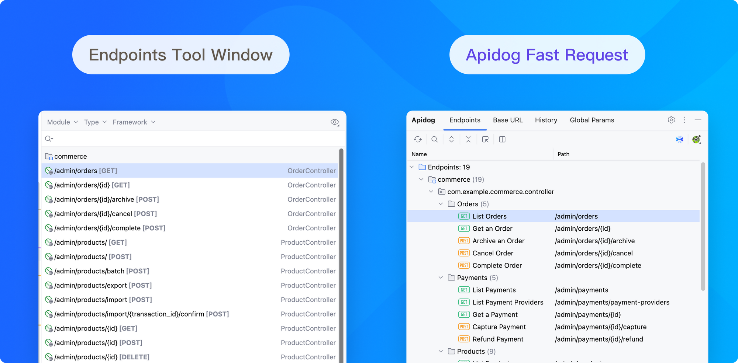
Task: Click the split layout columns icon
Action: (x=502, y=139)
